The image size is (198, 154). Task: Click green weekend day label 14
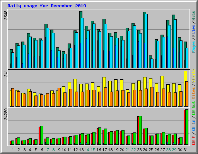(87, 150)
